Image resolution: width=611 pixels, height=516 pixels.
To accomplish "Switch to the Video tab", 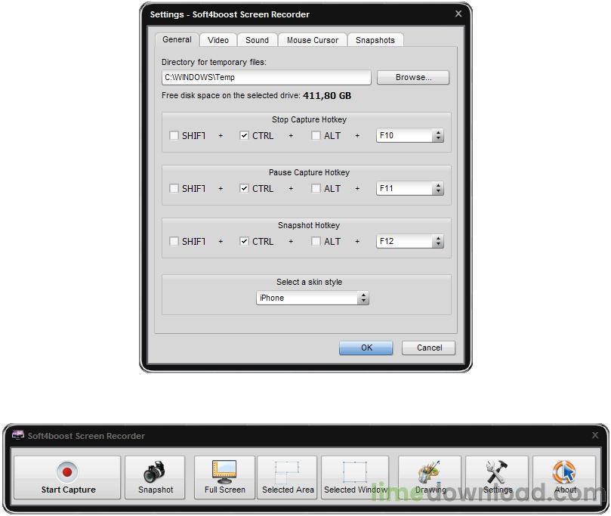I will pos(218,40).
